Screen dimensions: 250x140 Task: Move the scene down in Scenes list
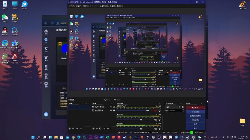81,129
